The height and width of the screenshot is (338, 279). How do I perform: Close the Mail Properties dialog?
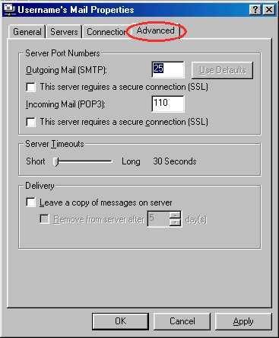coord(268,10)
